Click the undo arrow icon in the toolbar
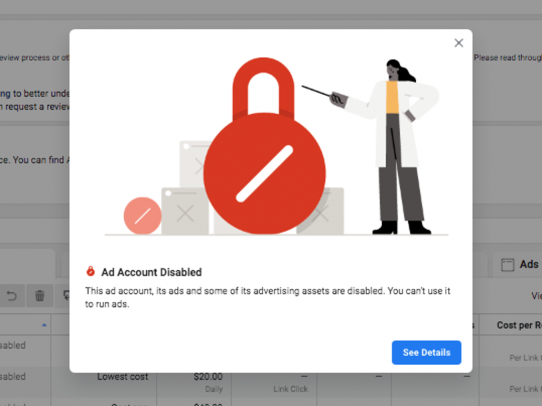The width and height of the screenshot is (542, 406). click(12, 296)
